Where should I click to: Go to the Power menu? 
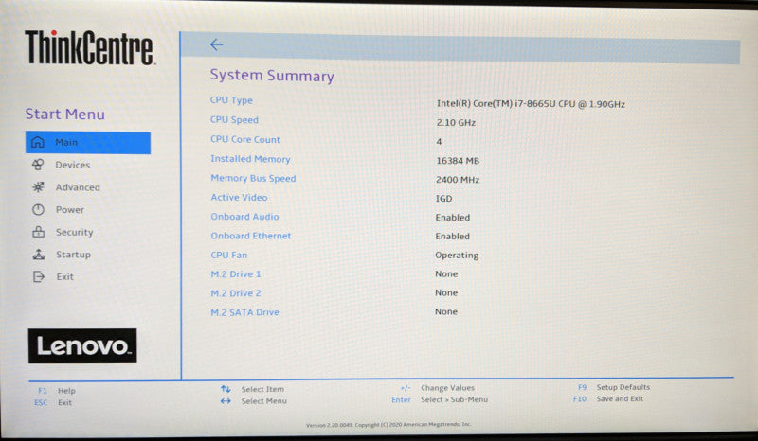pos(70,210)
